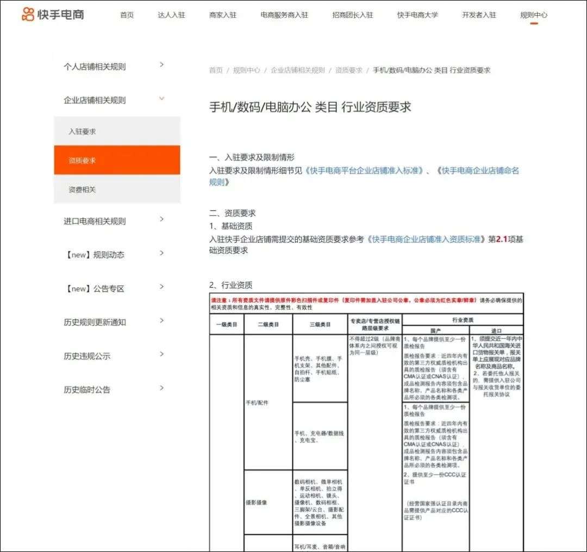
Task: Click the 快手电商 logo icon
Action: [28, 14]
